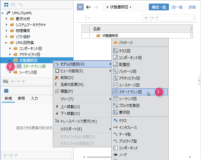The height and width of the screenshot is (160, 201).
Task: Go forward with the right arrow
Action: 96,7
